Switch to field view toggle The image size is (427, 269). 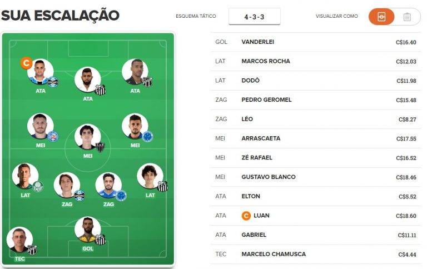(381, 17)
